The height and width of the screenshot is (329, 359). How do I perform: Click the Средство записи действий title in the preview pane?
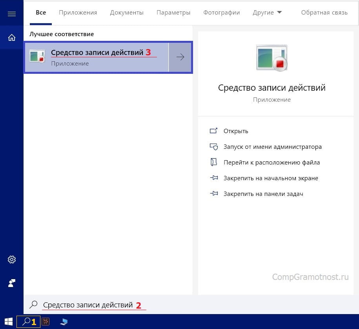click(x=272, y=88)
